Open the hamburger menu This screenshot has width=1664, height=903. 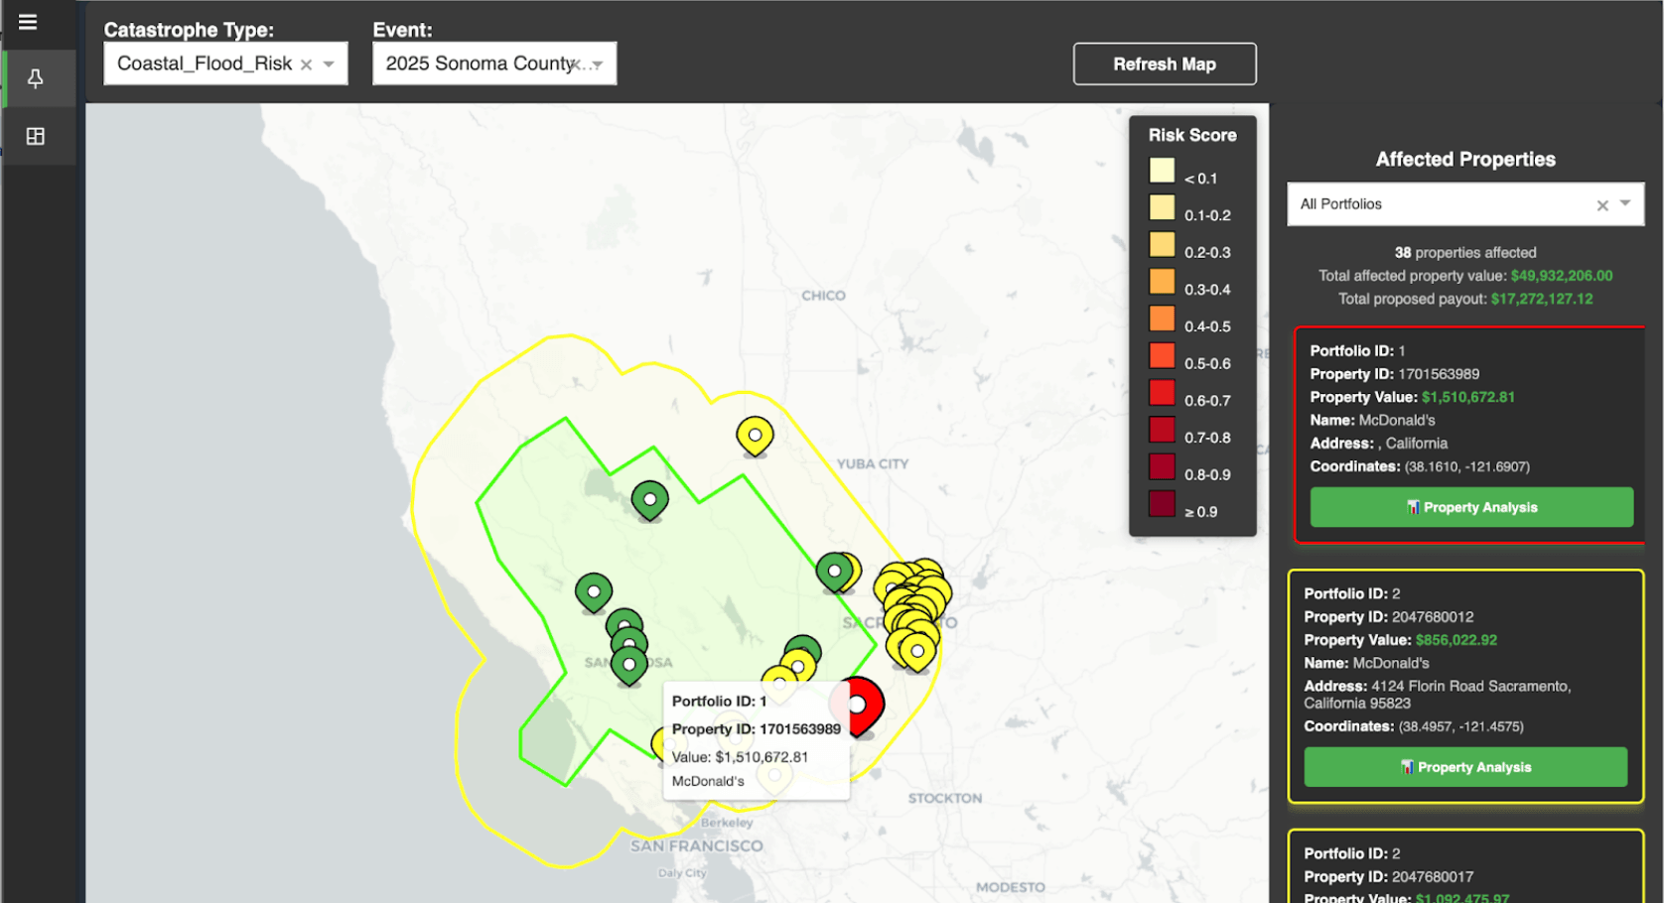click(x=28, y=22)
